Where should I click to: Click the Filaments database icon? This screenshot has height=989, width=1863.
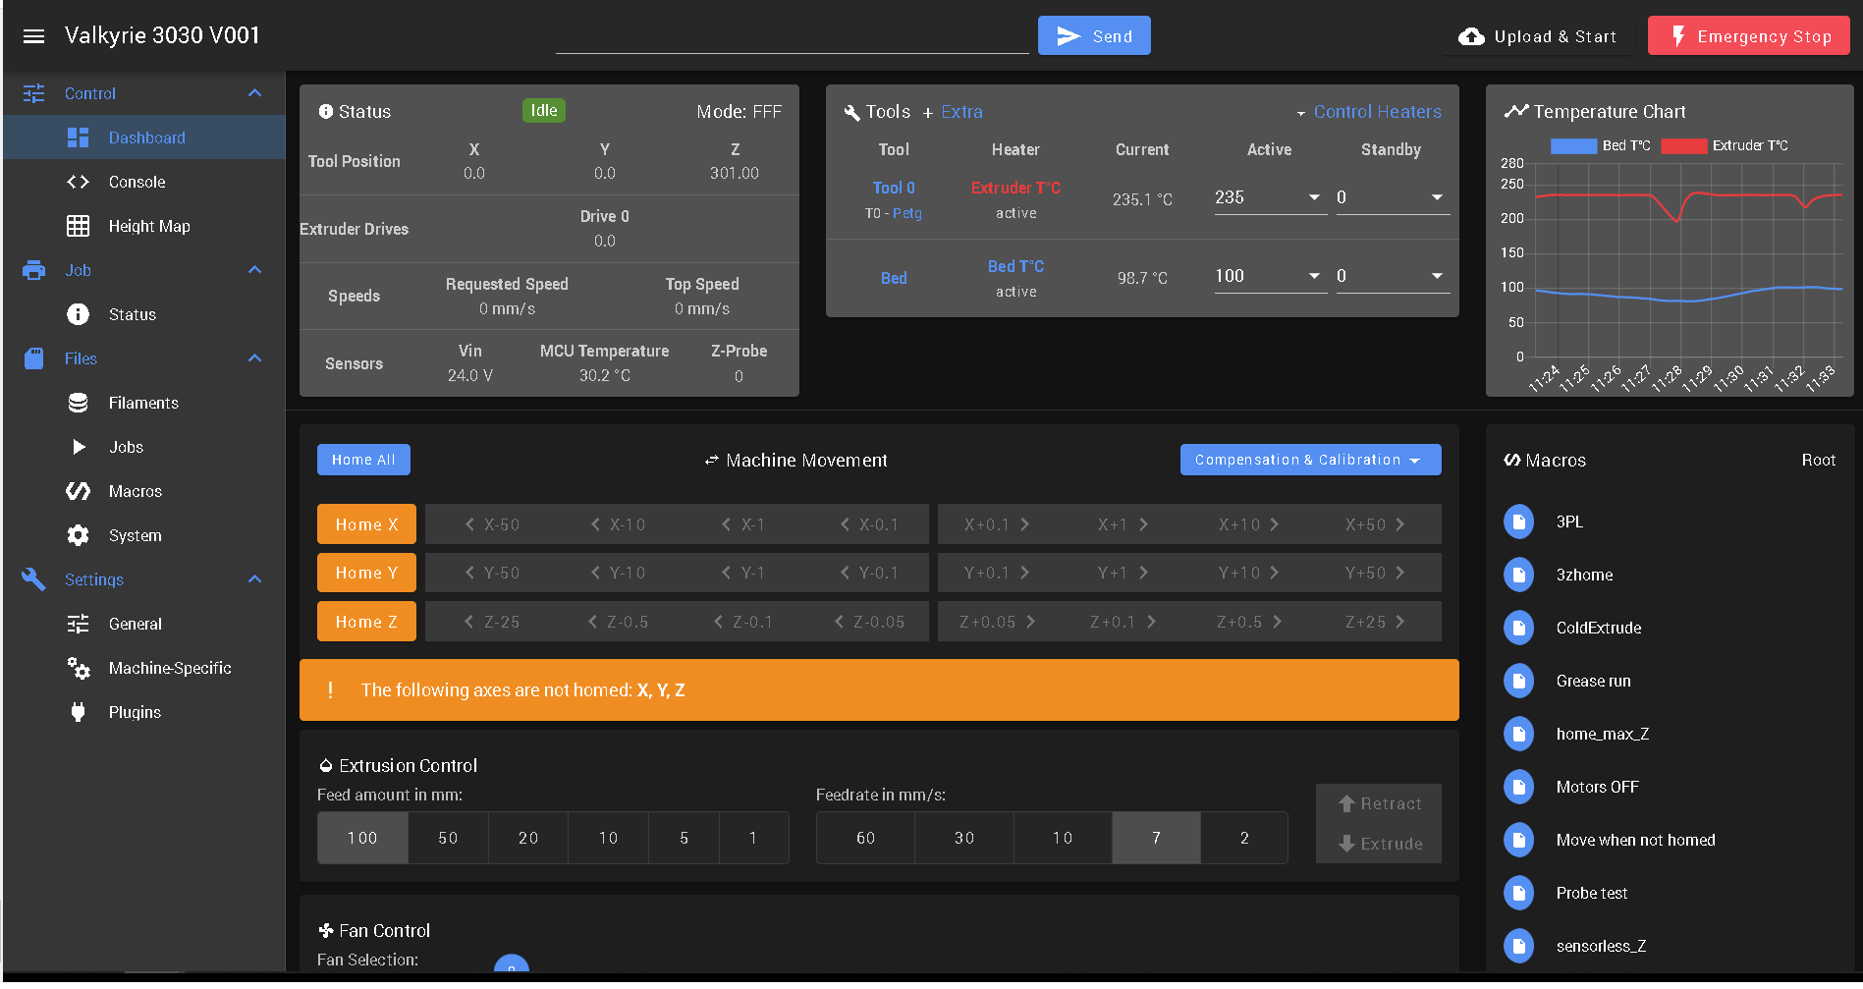[x=78, y=403]
